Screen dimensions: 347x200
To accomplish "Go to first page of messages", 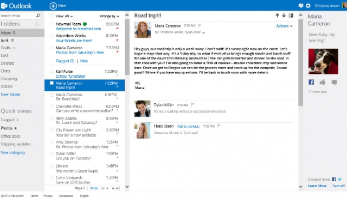I will click(x=102, y=188).
